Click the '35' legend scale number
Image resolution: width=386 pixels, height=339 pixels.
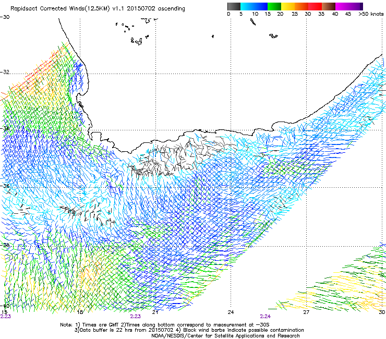(321, 14)
